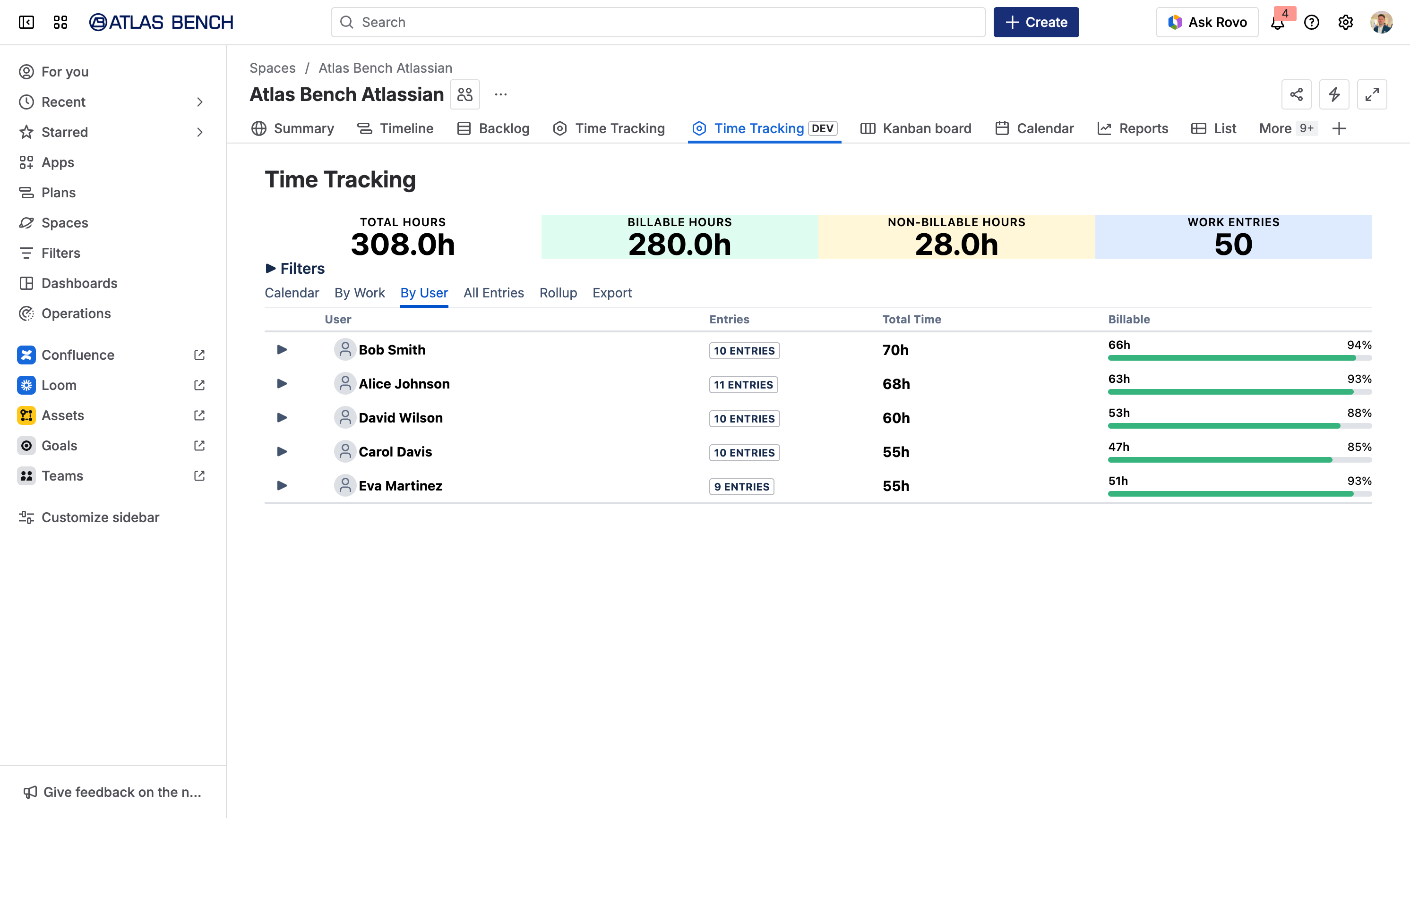The image size is (1410, 913).
Task: Open the settings gear icon
Action: 1345,23
